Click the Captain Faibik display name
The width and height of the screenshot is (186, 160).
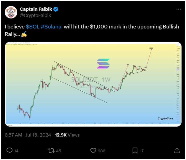point(36,9)
